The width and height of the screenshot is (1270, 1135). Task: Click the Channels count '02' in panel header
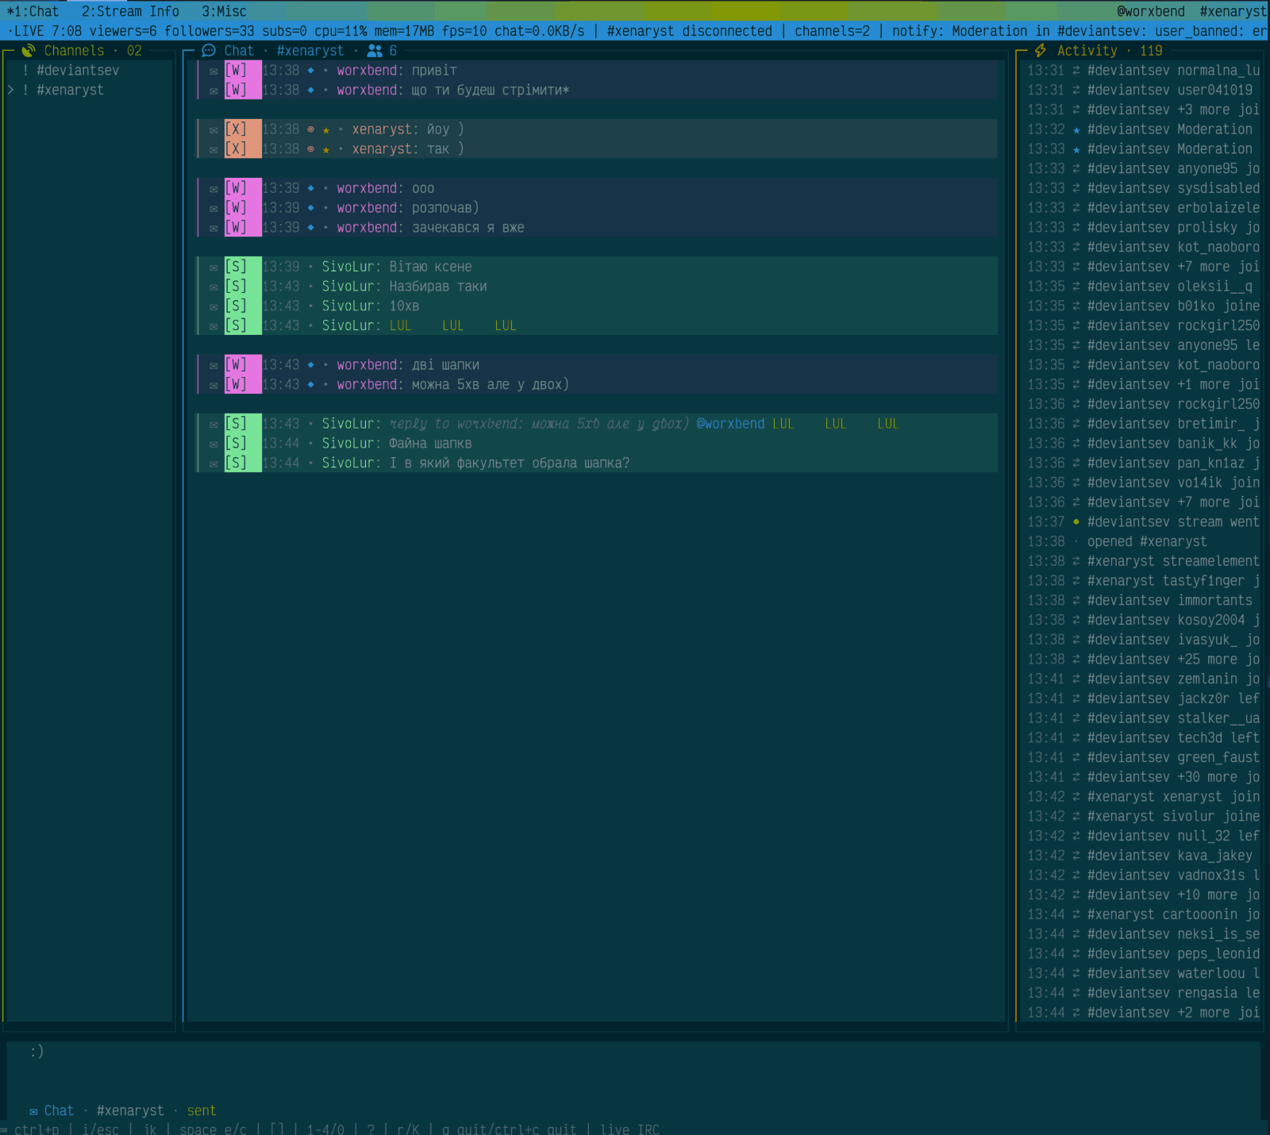point(134,51)
